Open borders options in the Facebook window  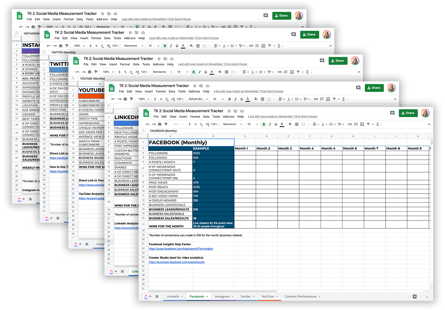[297, 124]
